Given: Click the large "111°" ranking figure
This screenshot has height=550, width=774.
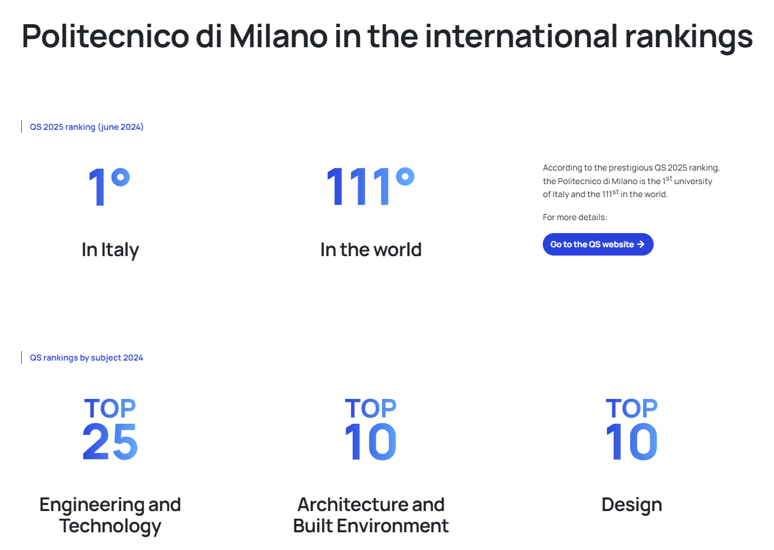Looking at the screenshot, I should 370,186.
